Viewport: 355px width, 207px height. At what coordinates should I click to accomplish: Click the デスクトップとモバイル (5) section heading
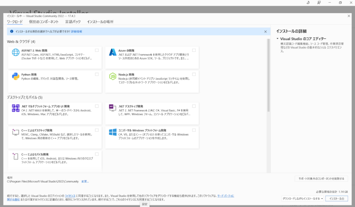[x=25, y=97]
